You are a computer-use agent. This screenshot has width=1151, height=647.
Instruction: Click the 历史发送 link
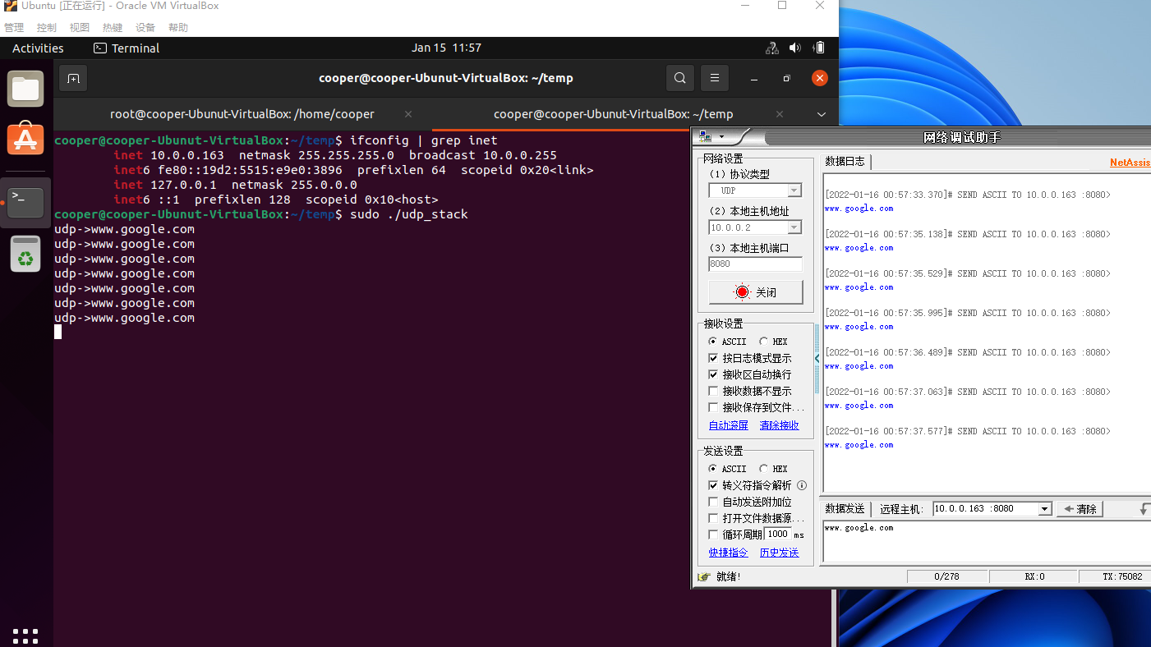coord(779,553)
